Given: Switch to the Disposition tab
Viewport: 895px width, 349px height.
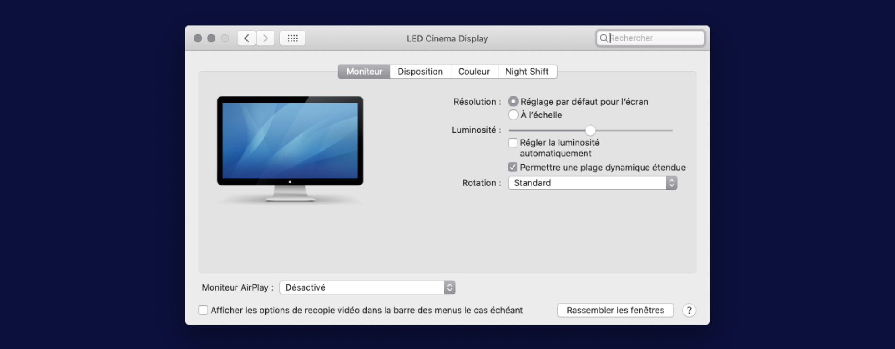Looking at the screenshot, I should click(x=420, y=72).
